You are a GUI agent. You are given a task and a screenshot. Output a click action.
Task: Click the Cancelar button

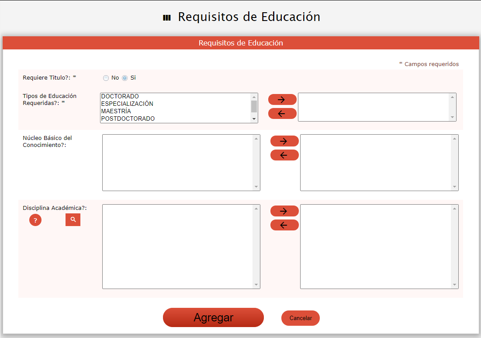tap(301, 318)
